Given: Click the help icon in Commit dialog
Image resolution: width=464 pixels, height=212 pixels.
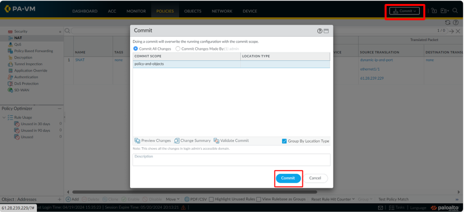Looking at the screenshot, I should [x=320, y=31].
